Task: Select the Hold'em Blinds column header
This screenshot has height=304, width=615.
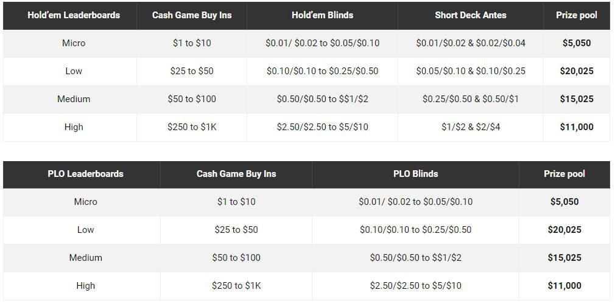Action: [322, 15]
